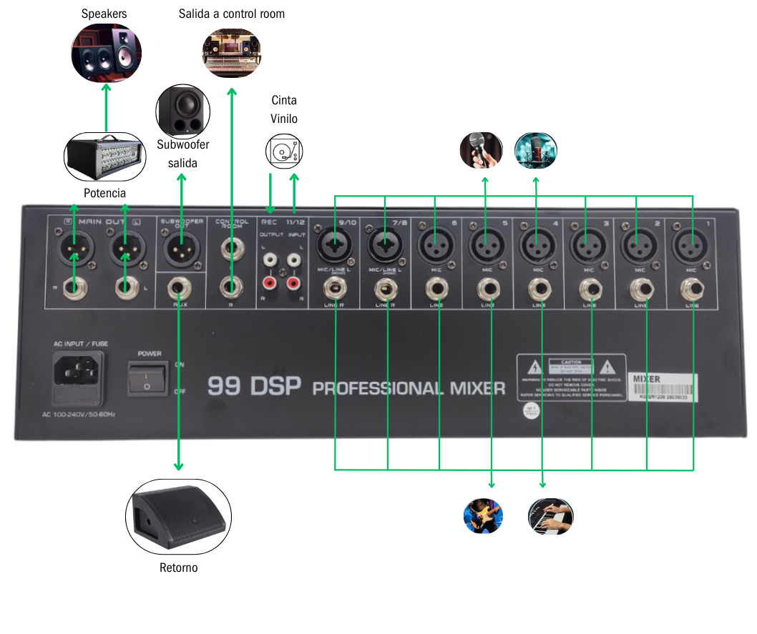This screenshot has height=634, width=757.
Task: Click the channel 4 MIC XLR input
Action: [x=537, y=245]
